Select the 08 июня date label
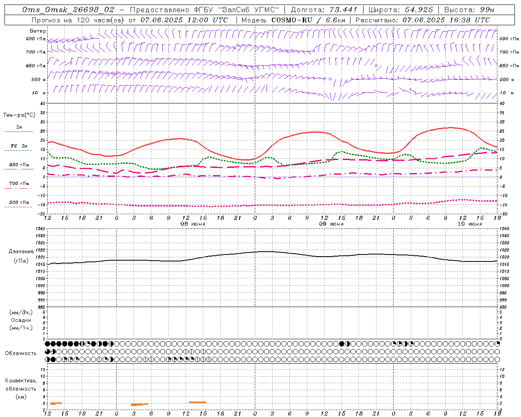Image resolution: width=521 pixels, height=417 pixels. 193,224
